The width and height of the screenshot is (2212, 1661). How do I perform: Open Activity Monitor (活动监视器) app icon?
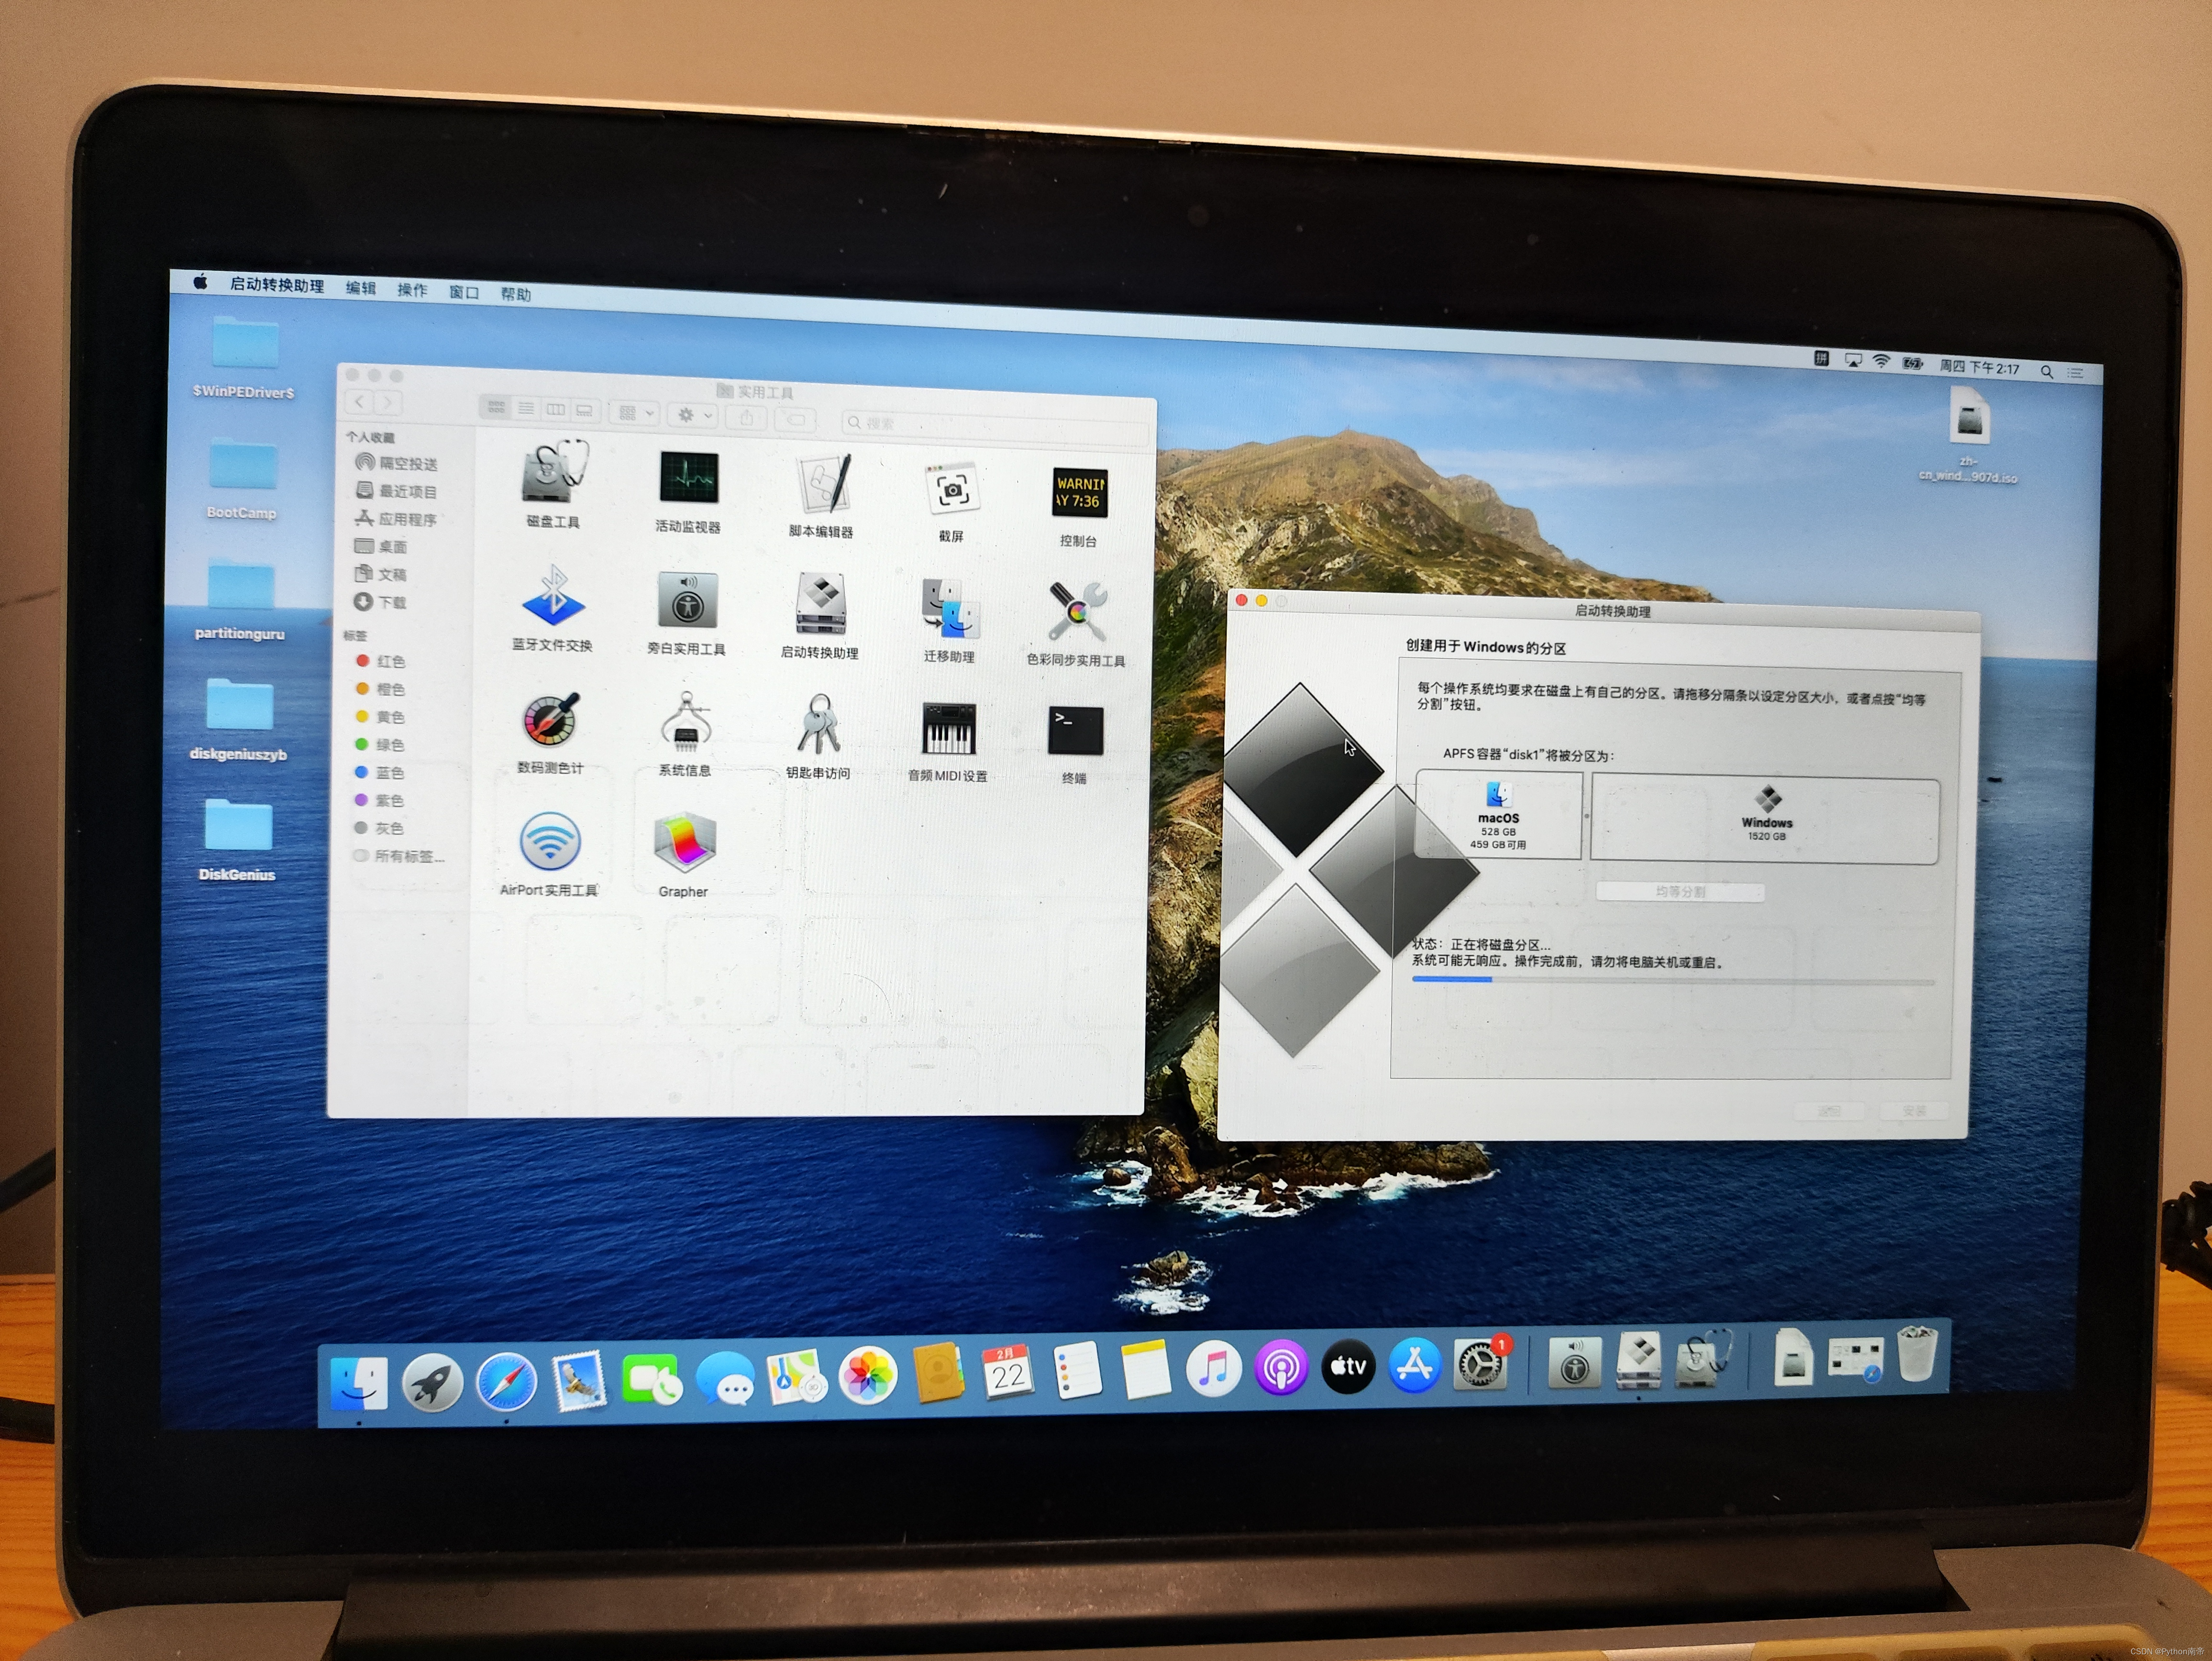(x=688, y=477)
